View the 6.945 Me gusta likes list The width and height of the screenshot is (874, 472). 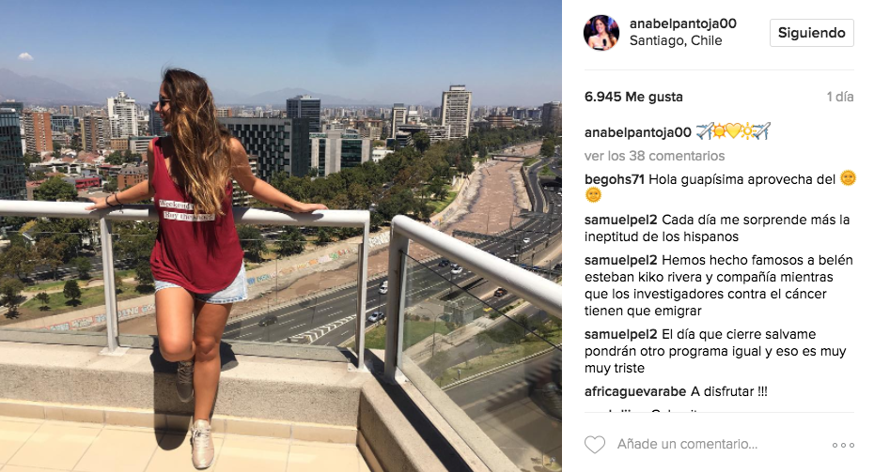click(x=633, y=97)
